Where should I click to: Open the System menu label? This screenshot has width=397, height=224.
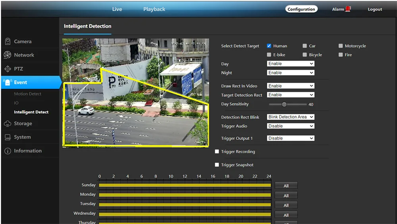tap(22, 137)
